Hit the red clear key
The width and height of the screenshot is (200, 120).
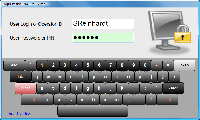pos(26,88)
